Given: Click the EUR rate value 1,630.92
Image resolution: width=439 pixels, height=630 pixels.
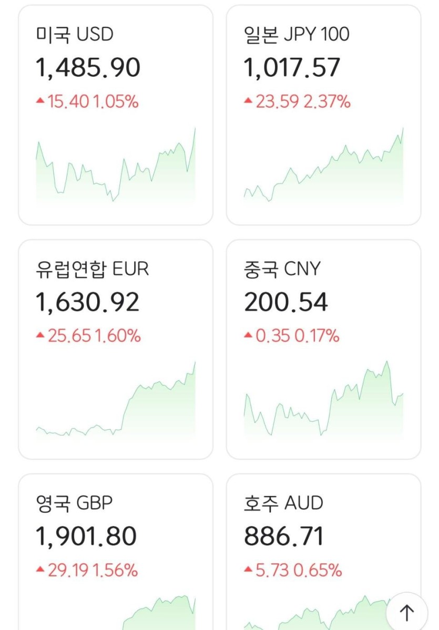Looking at the screenshot, I should click(x=87, y=303).
